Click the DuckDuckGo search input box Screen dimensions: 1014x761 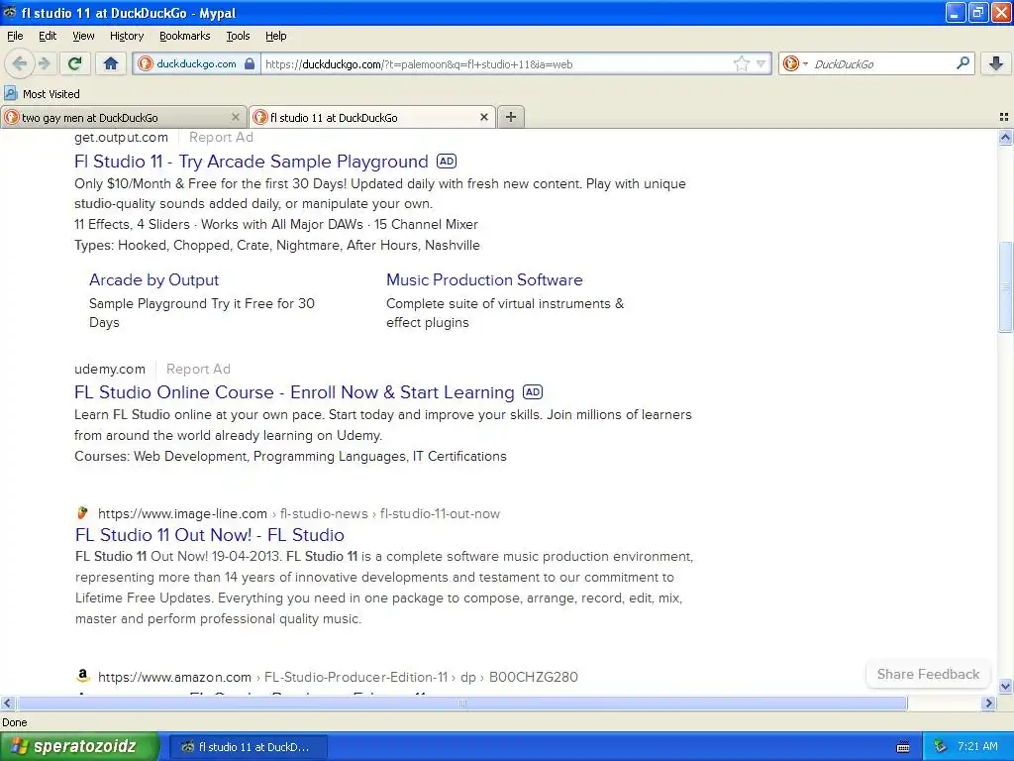[882, 64]
